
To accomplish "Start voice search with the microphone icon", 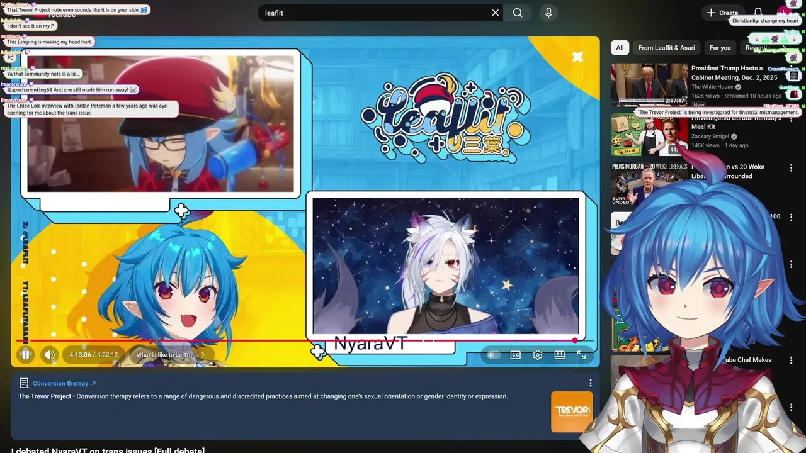I will tap(548, 13).
